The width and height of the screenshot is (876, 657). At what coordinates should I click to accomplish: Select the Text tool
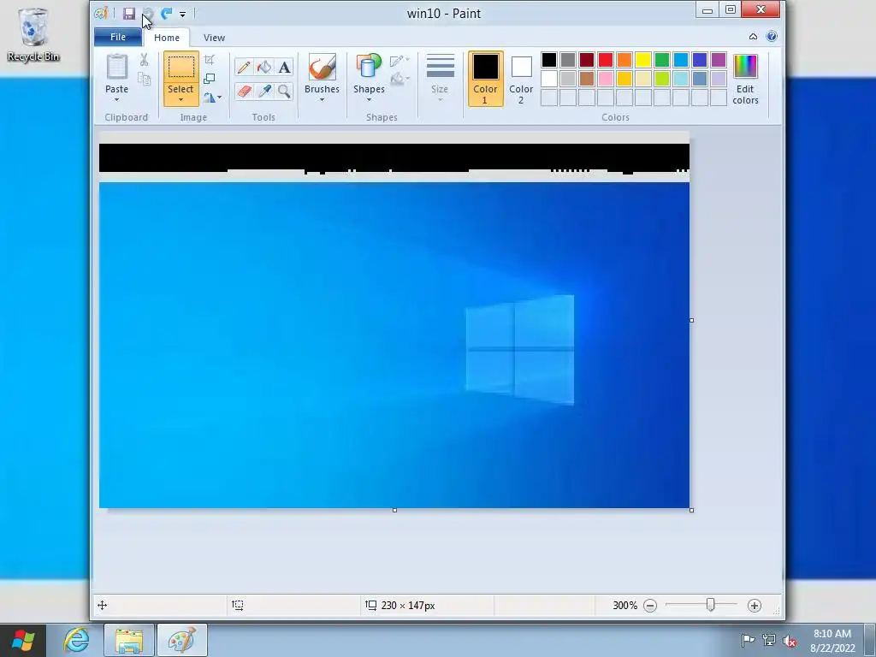tap(284, 68)
